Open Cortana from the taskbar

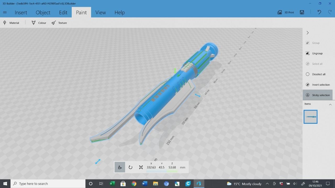pos(91,184)
